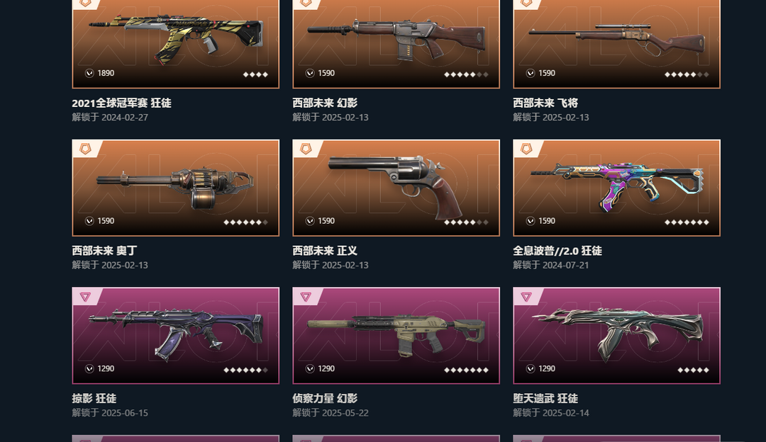Click the tier badge on 全息波普//2.0 狂徒 card
This screenshot has height=442, width=766.
[x=526, y=149]
